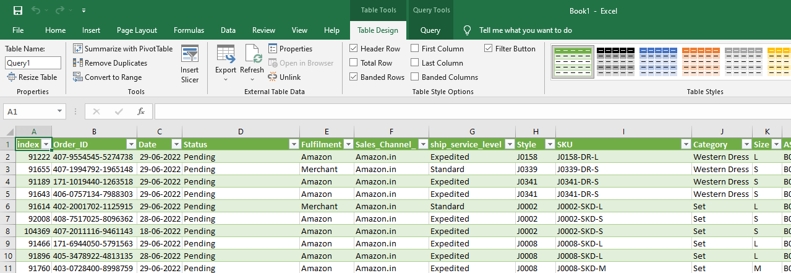
Task: Click the Remove Duplicates tool
Action: coord(110,63)
